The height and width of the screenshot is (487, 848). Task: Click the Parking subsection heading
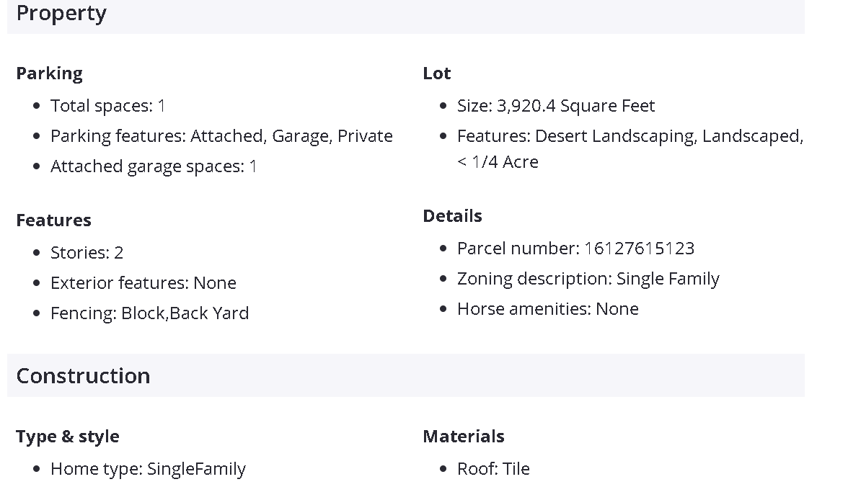point(49,73)
